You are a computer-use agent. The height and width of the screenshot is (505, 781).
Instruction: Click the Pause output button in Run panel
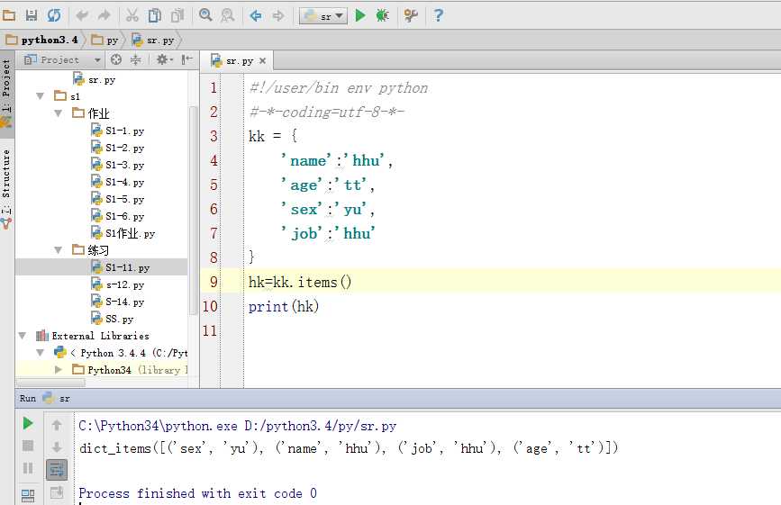[28, 468]
